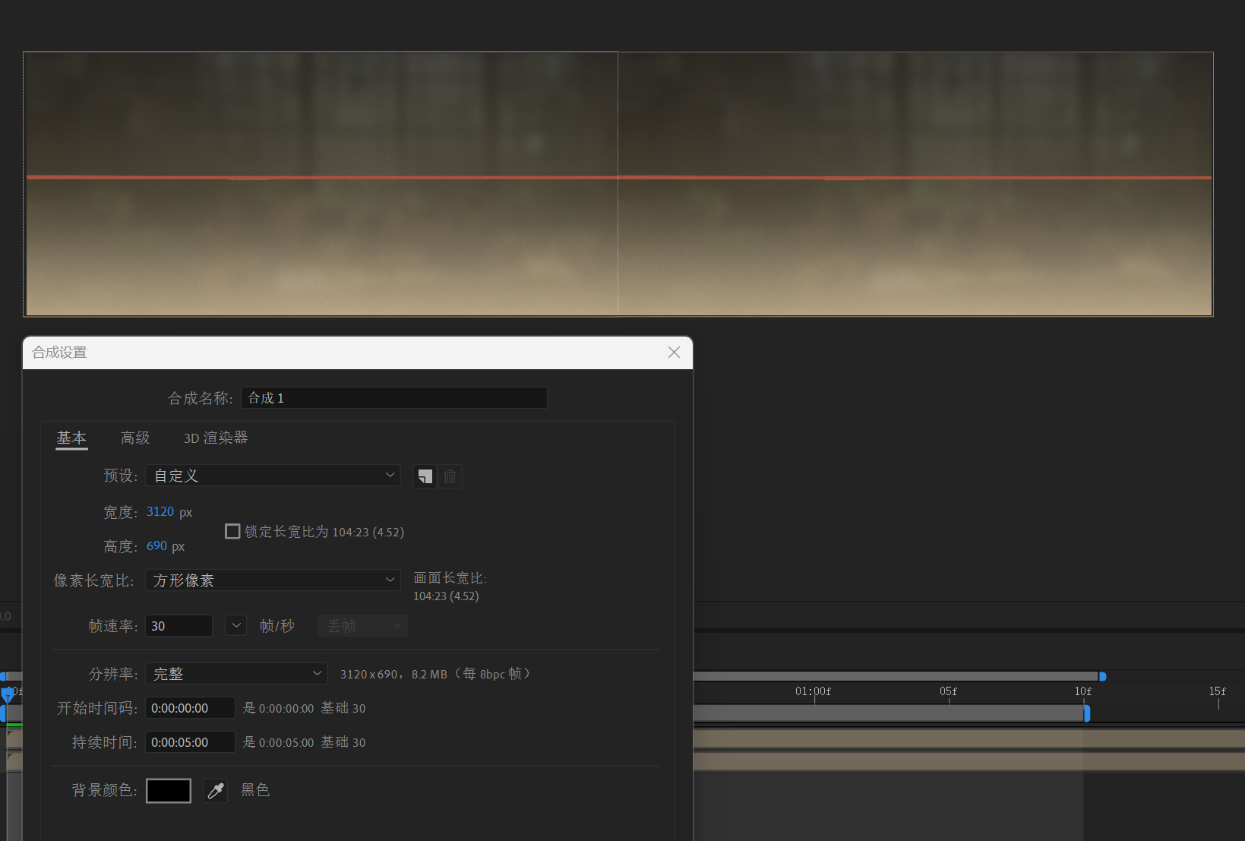This screenshot has height=841, width=1245.
Task: Click the save preset icon
Action: (425, 476)
